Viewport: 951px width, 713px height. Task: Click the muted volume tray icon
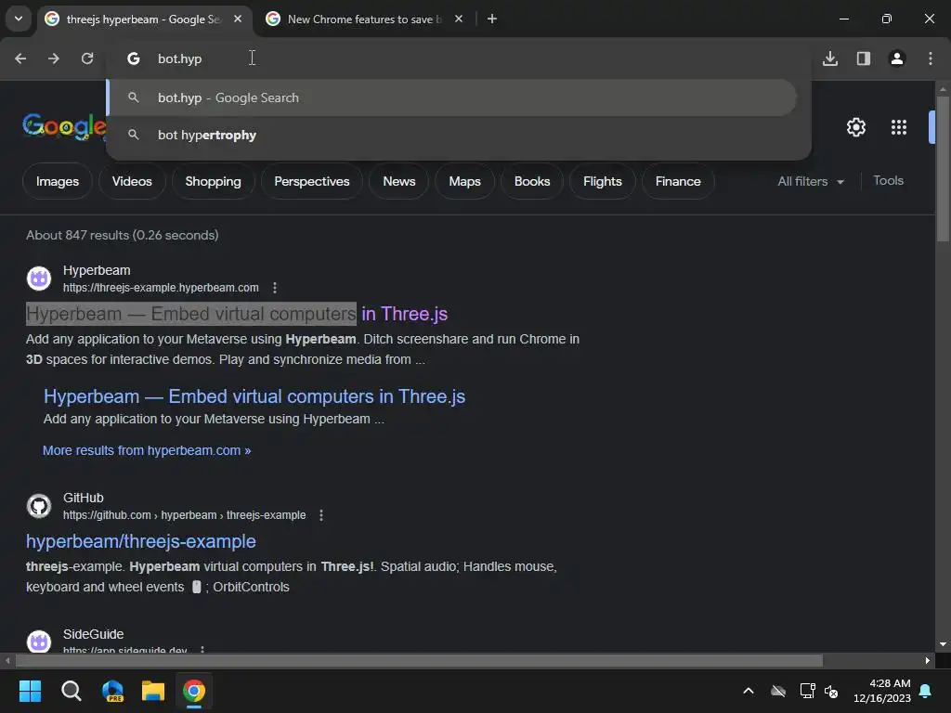point(831,691)
